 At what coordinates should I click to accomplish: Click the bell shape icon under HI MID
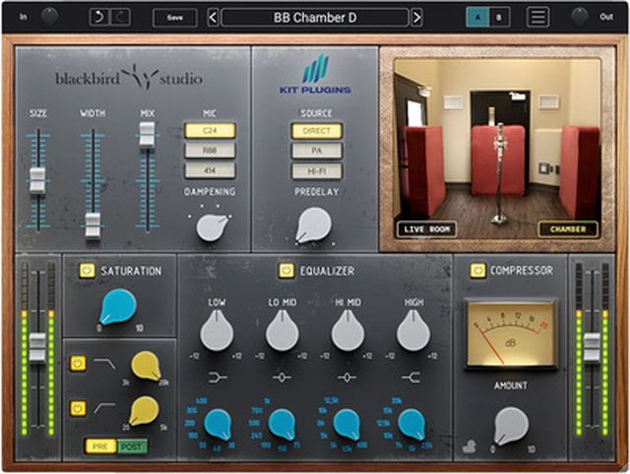pyautogui.click(x=346, y=378)
